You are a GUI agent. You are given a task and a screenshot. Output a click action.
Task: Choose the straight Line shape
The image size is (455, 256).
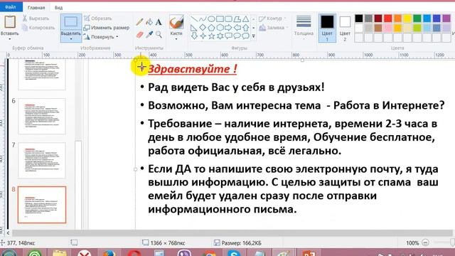click(194, 19)
